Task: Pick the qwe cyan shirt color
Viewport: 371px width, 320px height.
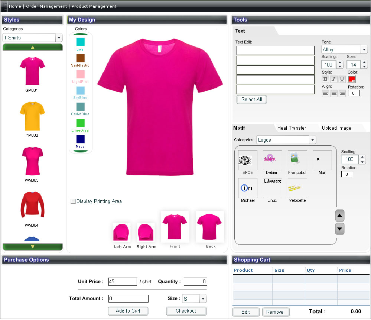Action: pyautogui.click(x=81, y=42)
